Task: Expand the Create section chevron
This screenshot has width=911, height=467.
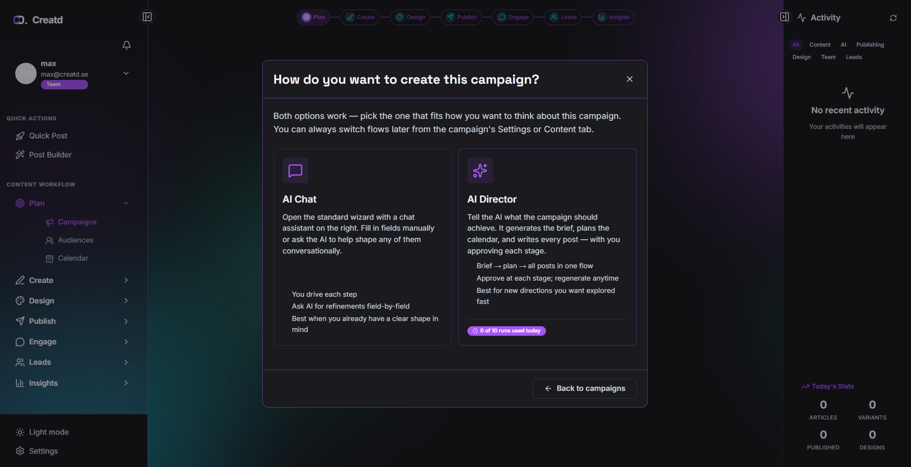Action: click(x=126, y=280)
